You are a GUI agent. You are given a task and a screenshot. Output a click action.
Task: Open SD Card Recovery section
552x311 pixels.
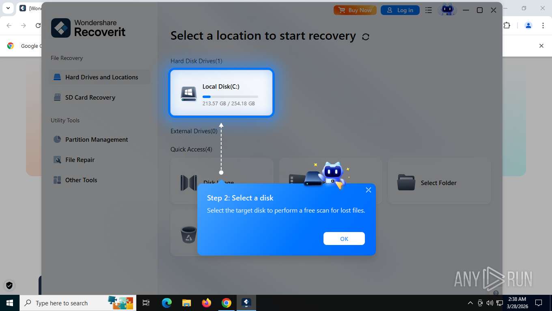(99, 97)
